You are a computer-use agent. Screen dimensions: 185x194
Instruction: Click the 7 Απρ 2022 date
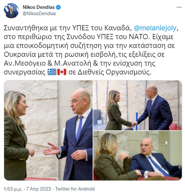[39, 189]
